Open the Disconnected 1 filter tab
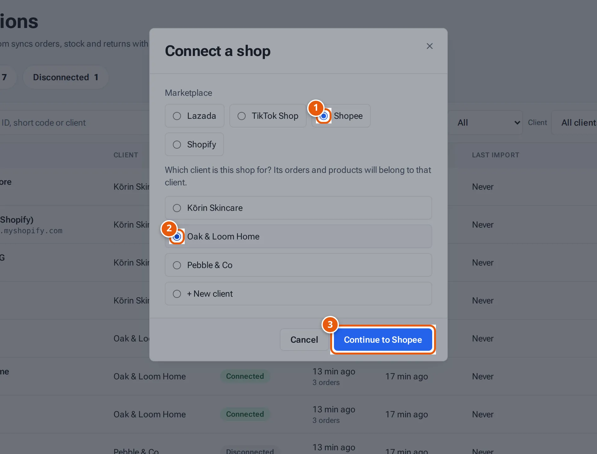 [x=66, y=77]
